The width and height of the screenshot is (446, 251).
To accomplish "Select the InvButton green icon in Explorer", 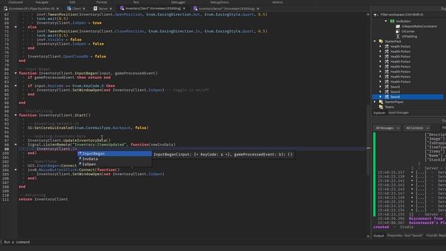I will (x=392, y=21).
